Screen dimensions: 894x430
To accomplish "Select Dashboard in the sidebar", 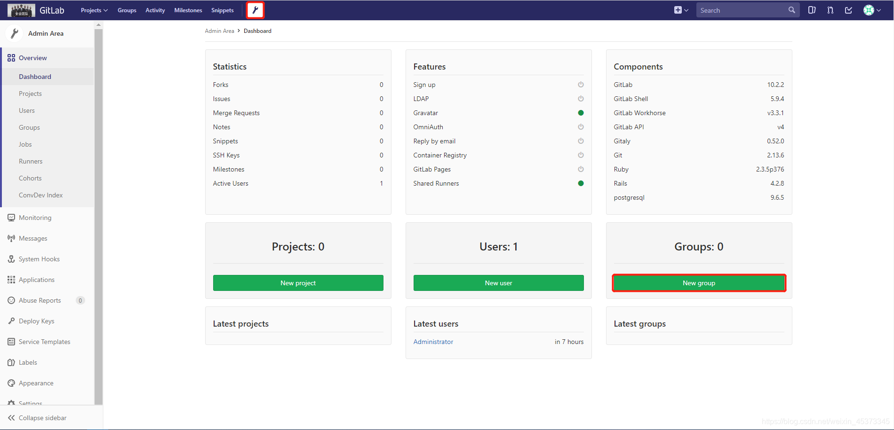I will pyautogui.click(x=35, y=77).
